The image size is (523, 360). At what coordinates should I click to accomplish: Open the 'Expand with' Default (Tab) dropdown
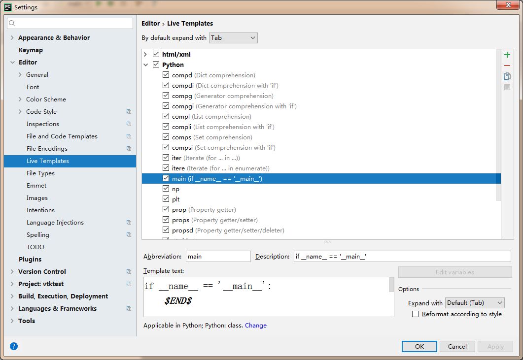[x=475, y=303]
